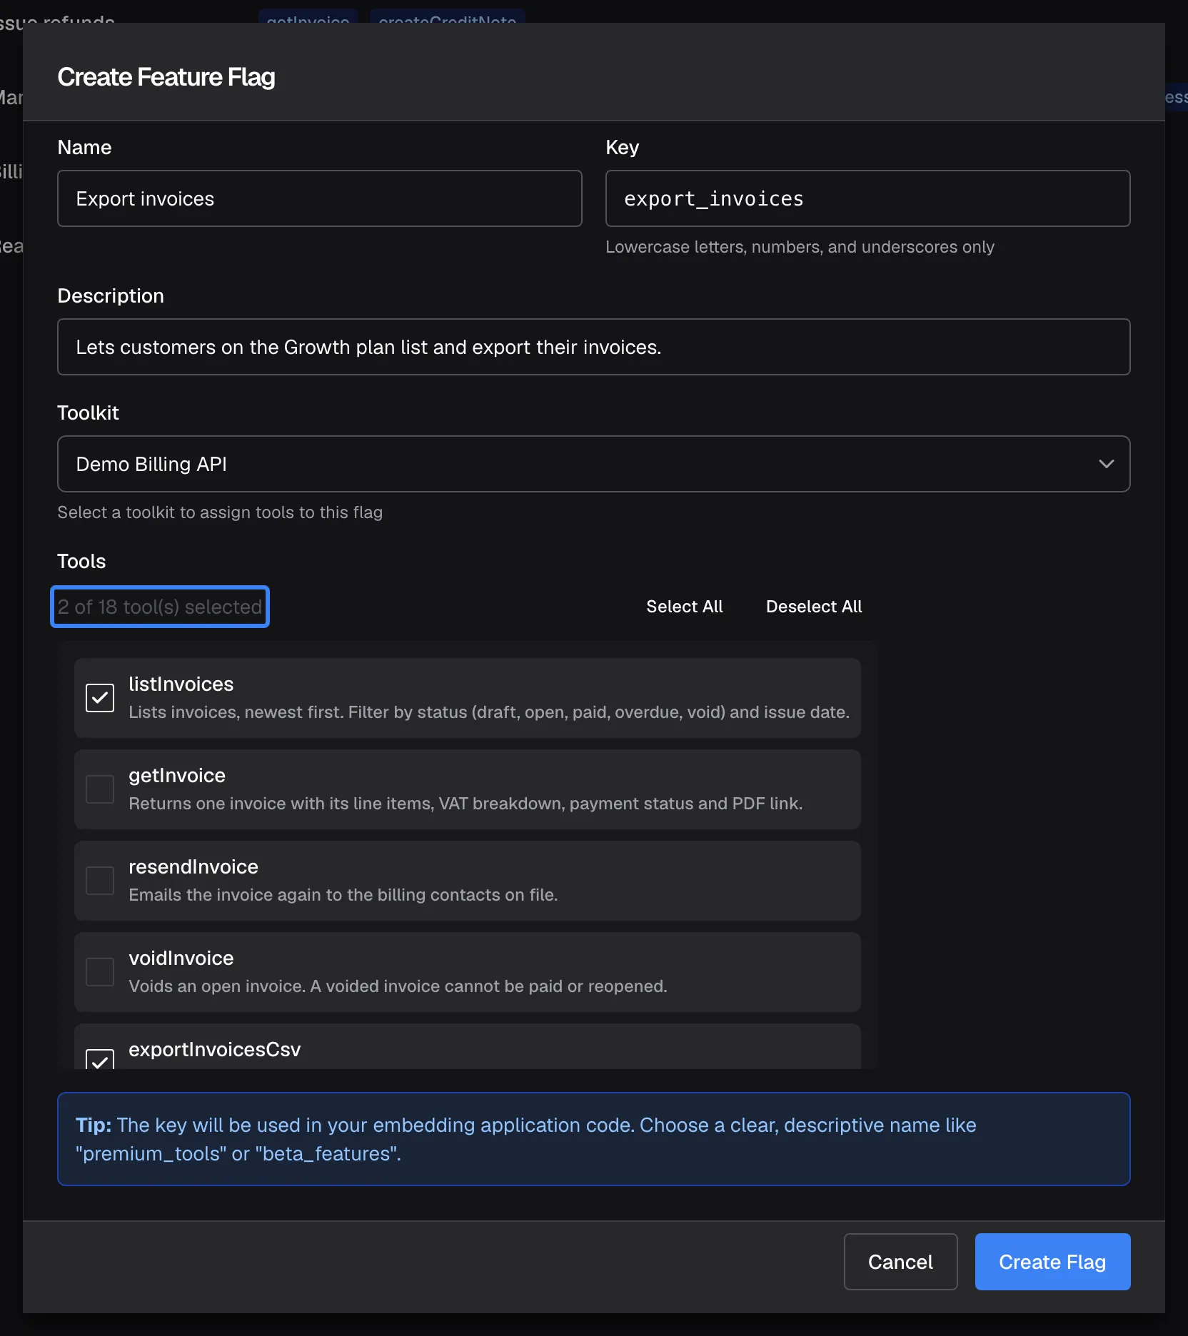
Task: Click the createCreditNote tag behind dialog
Action: [x=448, y=17]
